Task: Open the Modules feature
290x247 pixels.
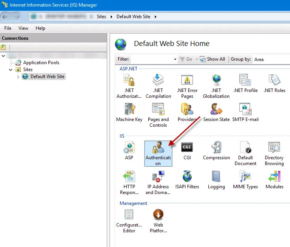Action: tap(275, 180)
